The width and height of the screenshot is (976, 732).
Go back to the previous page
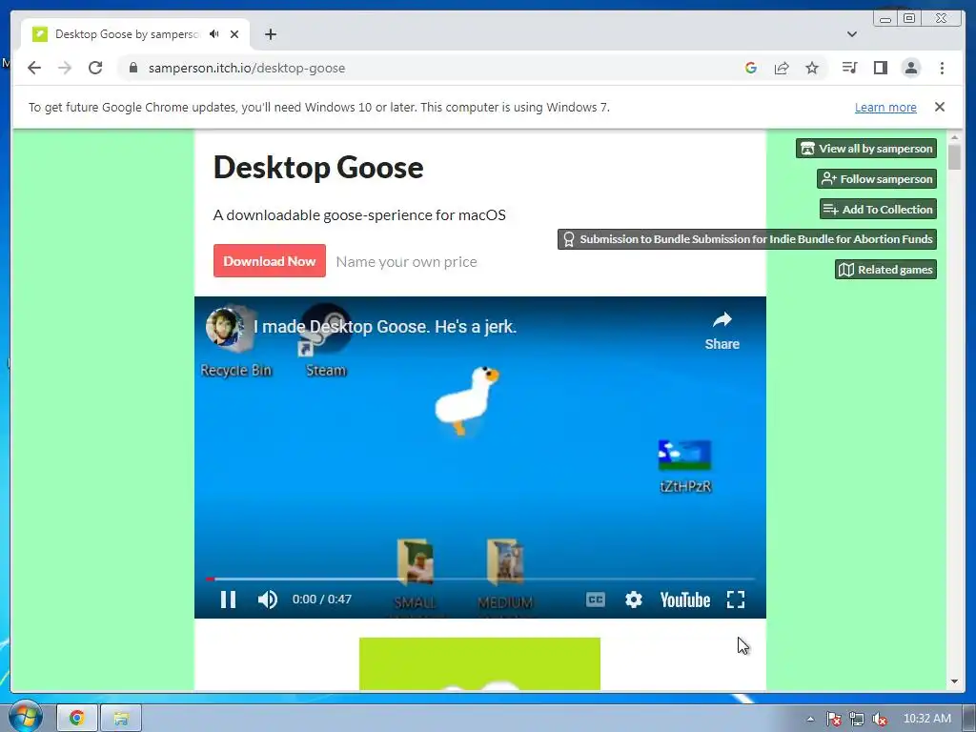pyautogui.click(x=34, y=68)
